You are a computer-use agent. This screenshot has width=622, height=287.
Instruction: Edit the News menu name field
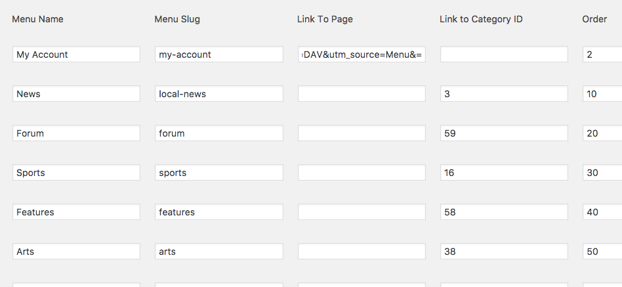(76, 94)
